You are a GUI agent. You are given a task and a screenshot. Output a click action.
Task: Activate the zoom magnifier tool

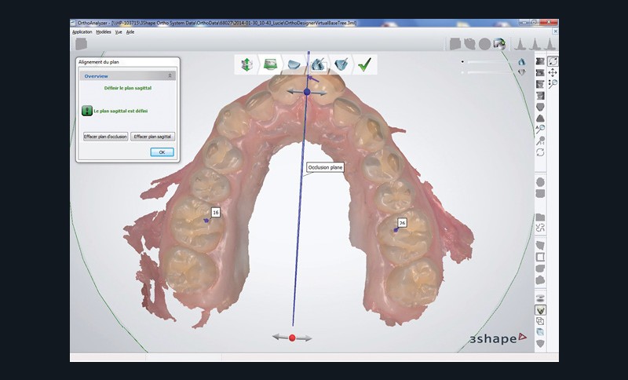pos(553,83)
